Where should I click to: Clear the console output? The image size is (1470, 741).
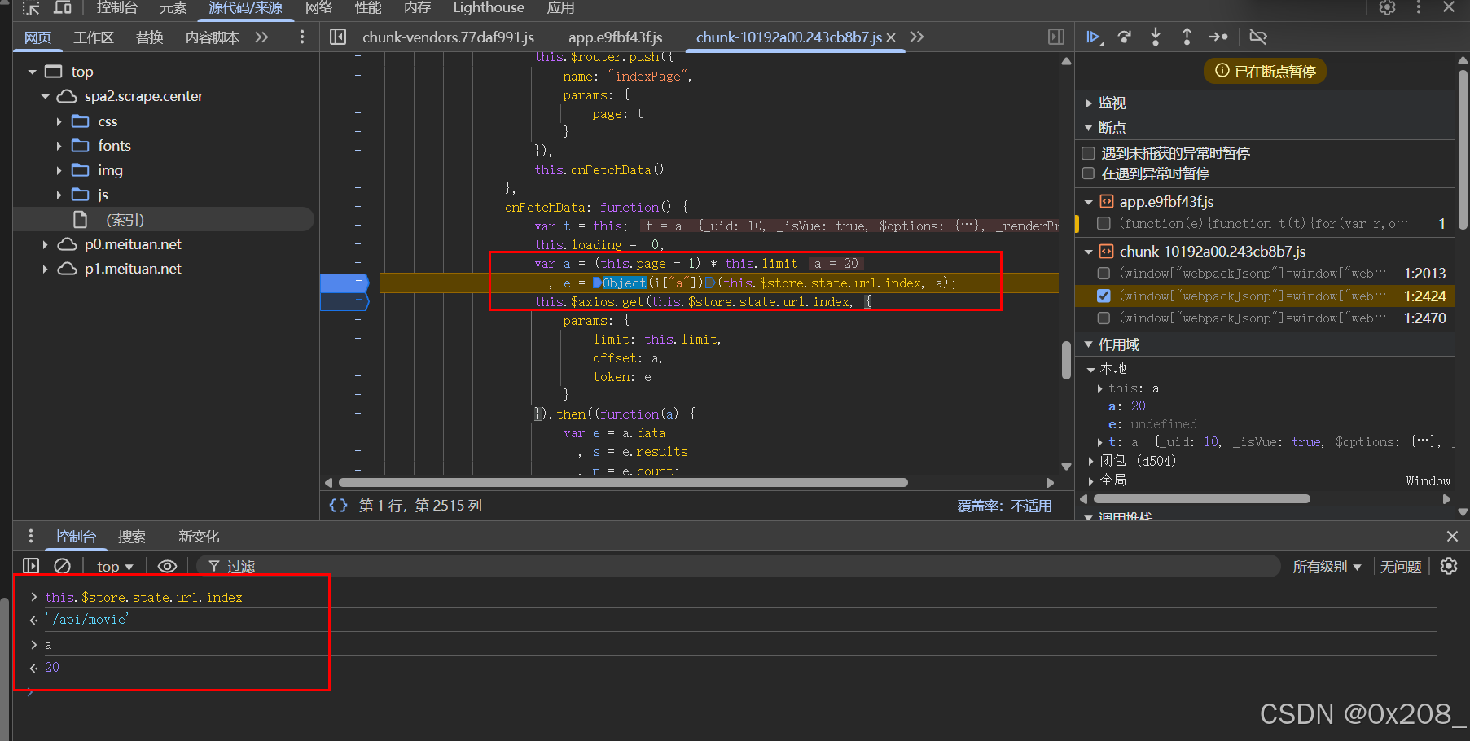[x=62, y=566]
